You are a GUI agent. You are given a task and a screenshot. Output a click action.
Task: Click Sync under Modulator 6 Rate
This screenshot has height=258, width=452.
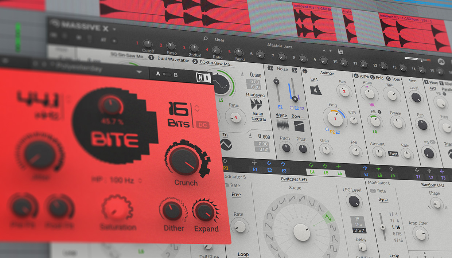pos(383,199)
